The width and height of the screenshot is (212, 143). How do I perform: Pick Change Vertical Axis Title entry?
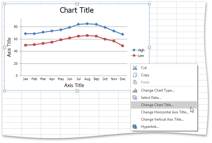pos(162,119)
